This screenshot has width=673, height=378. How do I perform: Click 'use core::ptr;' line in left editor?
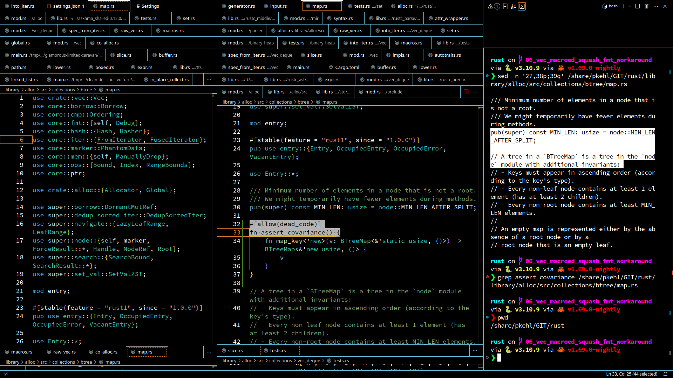(59, 173)
